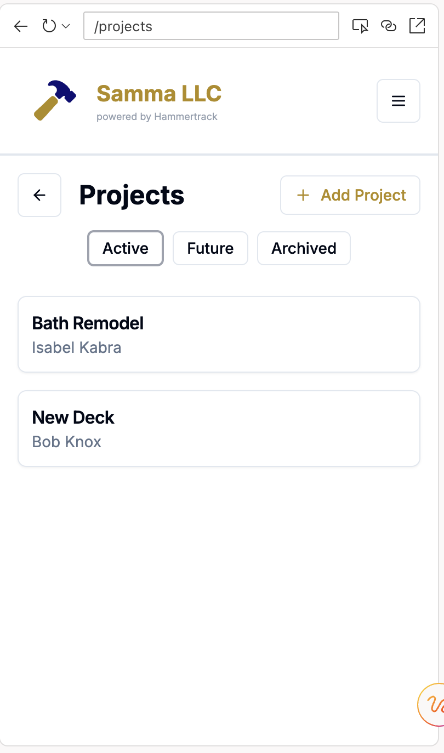Click the floating widget icon at bottom right
444x753 pixels.
tap(433, 705)
